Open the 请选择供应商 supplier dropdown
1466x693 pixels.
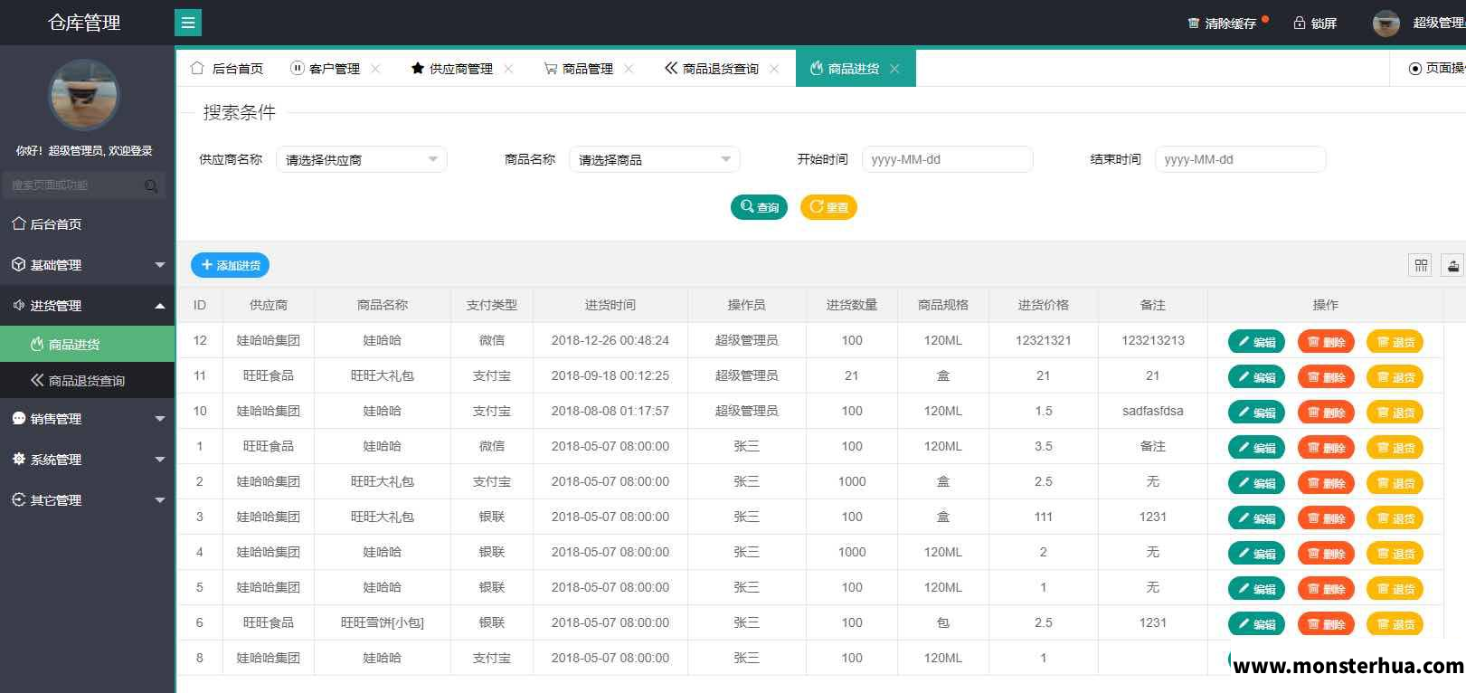coord(362,160)
